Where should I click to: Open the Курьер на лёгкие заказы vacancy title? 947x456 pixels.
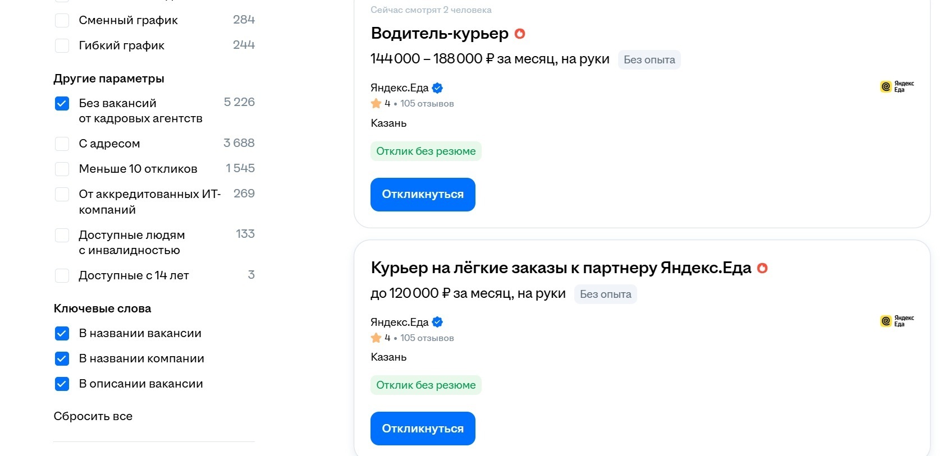pos(561,268)
